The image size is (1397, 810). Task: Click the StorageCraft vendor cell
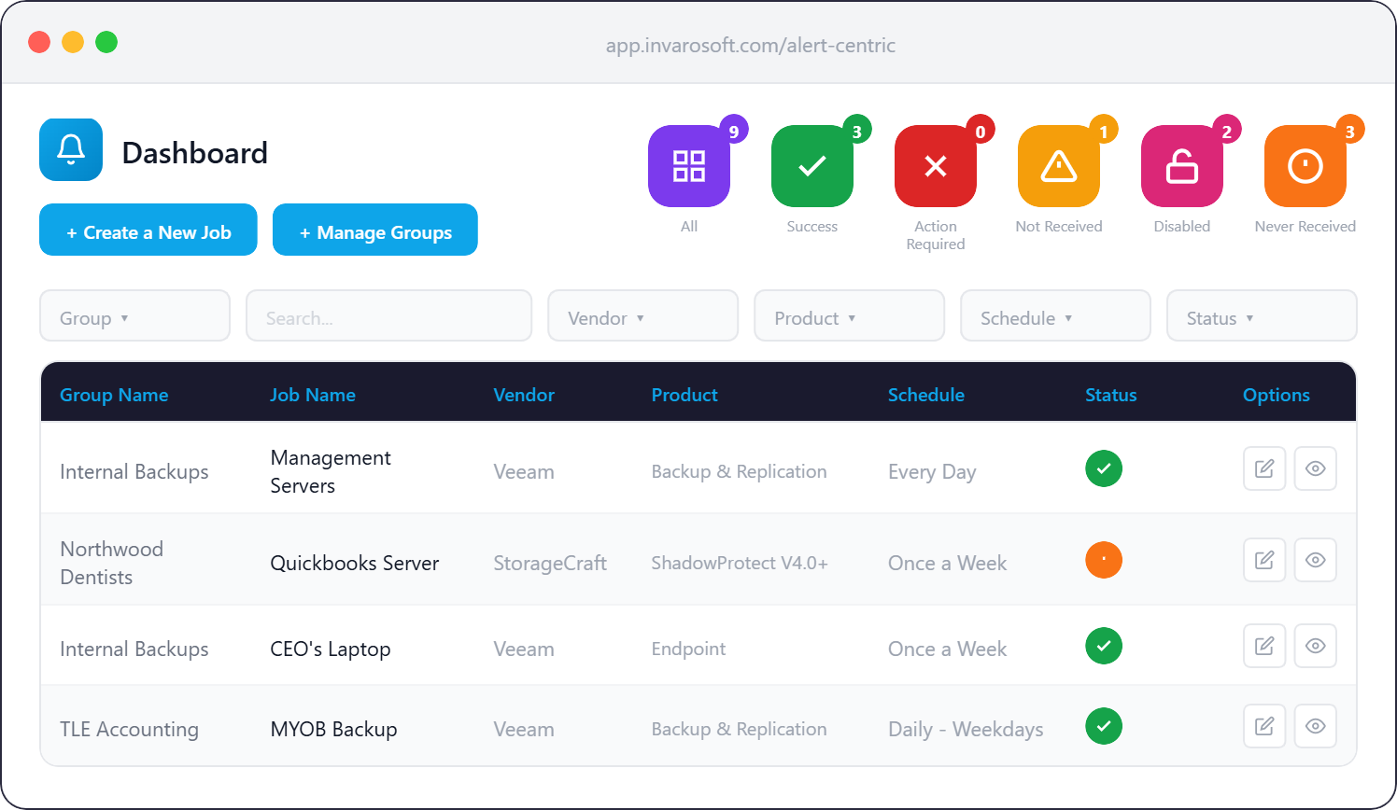click(550, 563)
